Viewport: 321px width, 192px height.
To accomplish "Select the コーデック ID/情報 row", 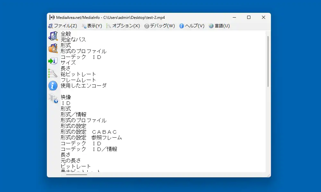I will coord(89,149).
